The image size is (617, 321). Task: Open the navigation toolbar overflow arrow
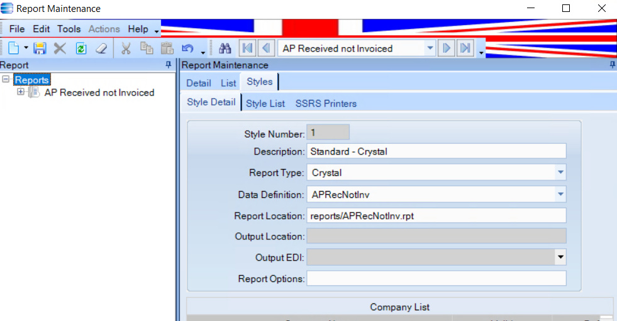click(481, 52)
